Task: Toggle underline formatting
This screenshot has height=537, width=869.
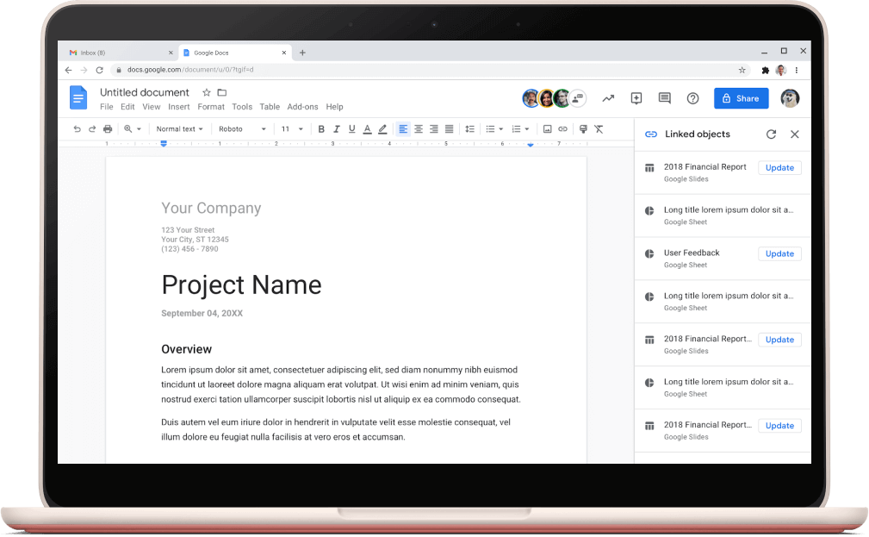Action: click(x=351, y=129)
